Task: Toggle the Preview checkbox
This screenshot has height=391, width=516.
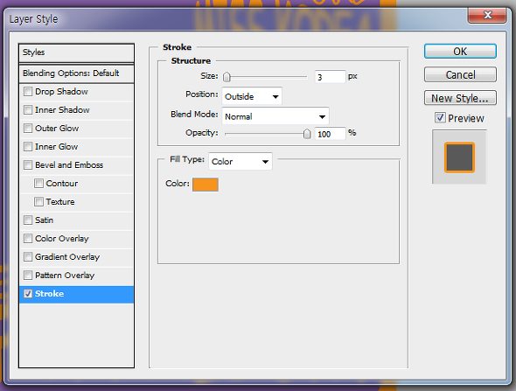Action: coord(440,117)
